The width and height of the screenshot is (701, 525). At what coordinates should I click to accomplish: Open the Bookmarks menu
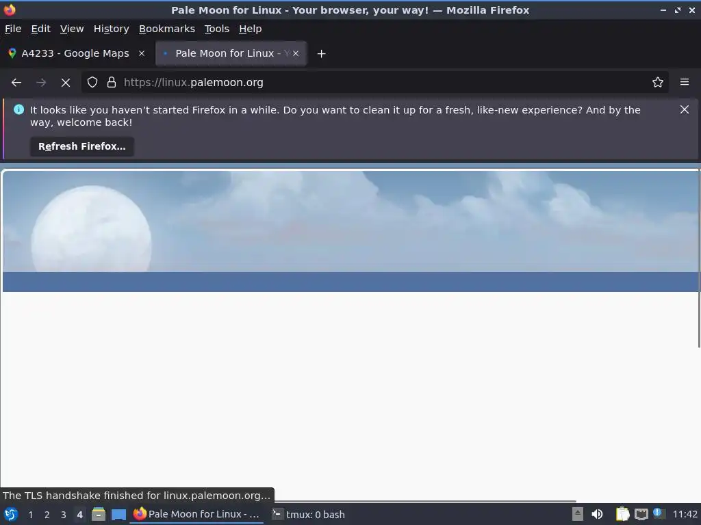[x=167, y=29]
